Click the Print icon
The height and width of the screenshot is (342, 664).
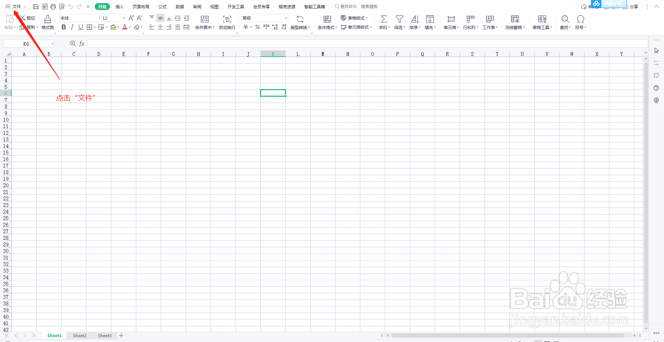click(x=53, y=7)
